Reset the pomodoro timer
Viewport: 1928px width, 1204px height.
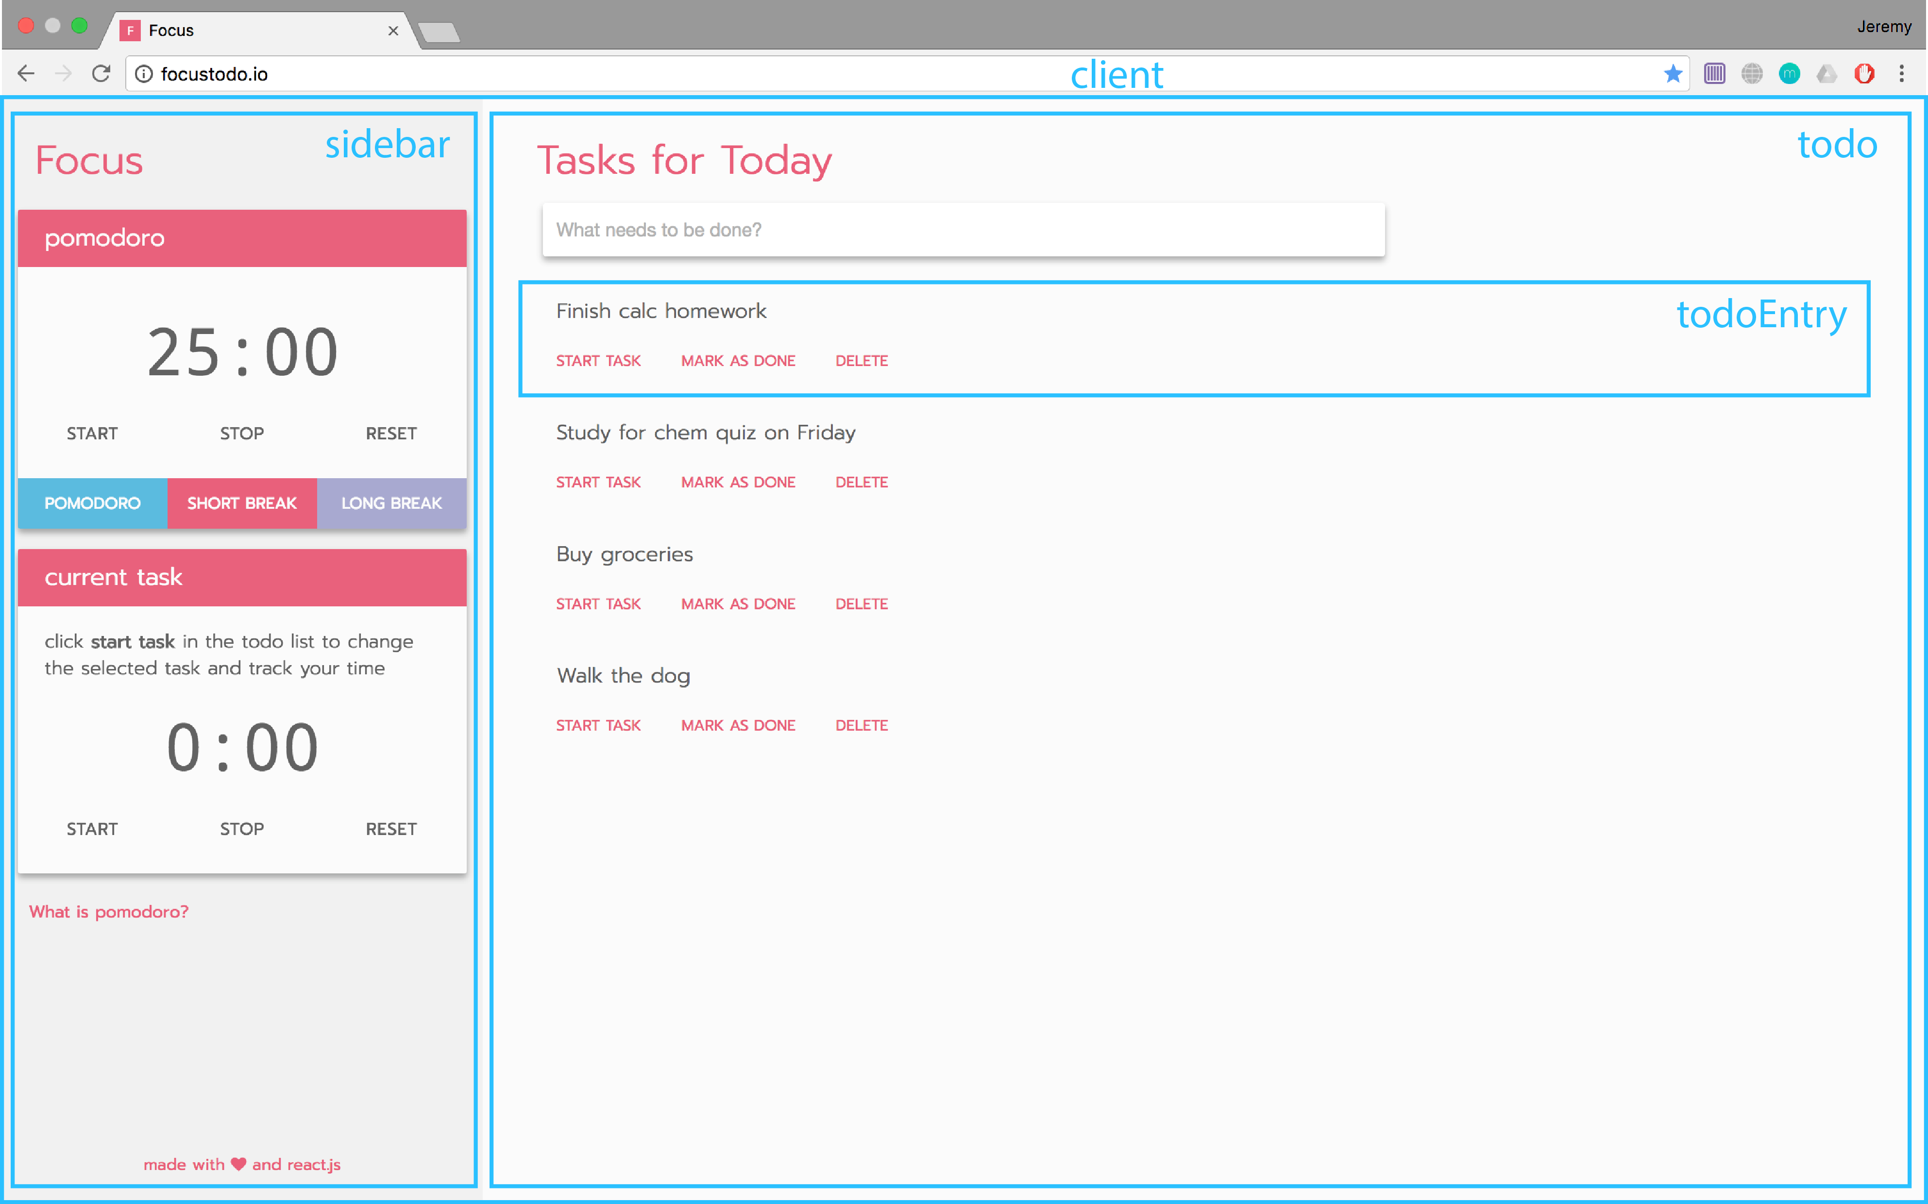(391, 433)
